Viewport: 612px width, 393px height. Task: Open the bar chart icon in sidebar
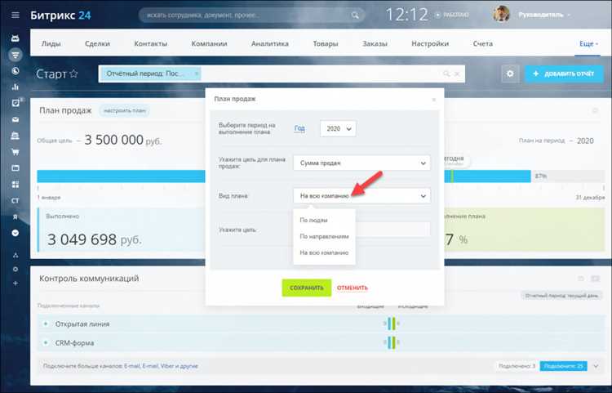16,87
